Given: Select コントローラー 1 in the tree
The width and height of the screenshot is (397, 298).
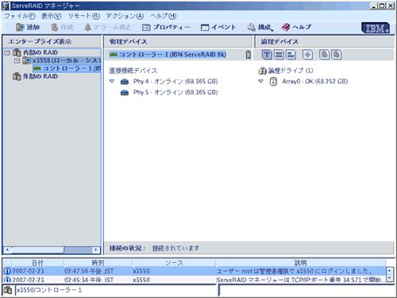Looking at the screenshot, I should [67, 68].
